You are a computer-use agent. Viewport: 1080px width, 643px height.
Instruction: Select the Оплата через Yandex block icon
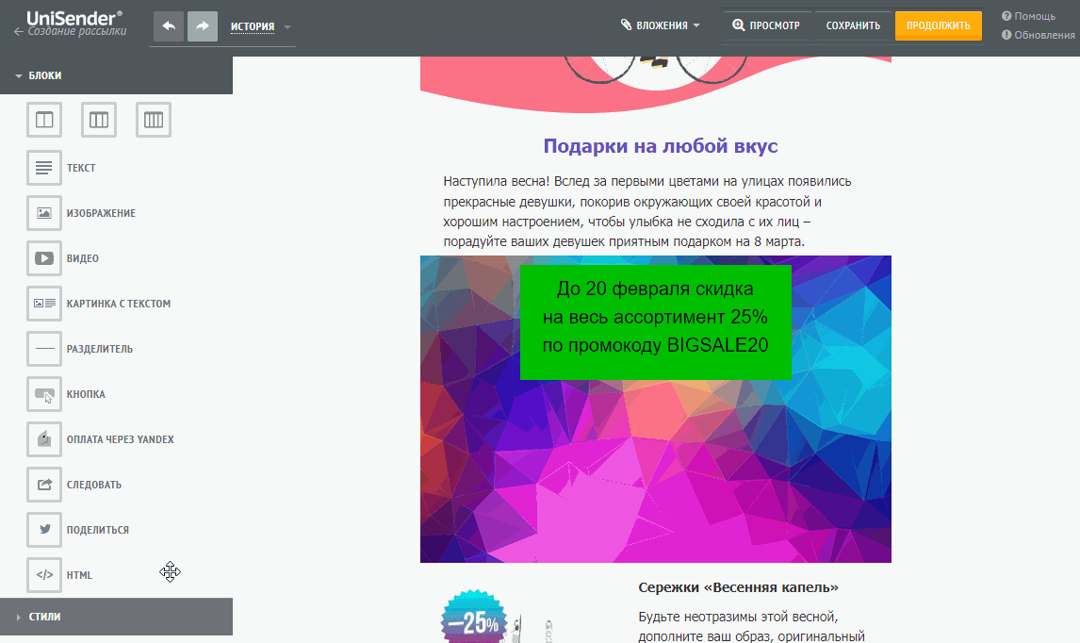click(44, 439)
